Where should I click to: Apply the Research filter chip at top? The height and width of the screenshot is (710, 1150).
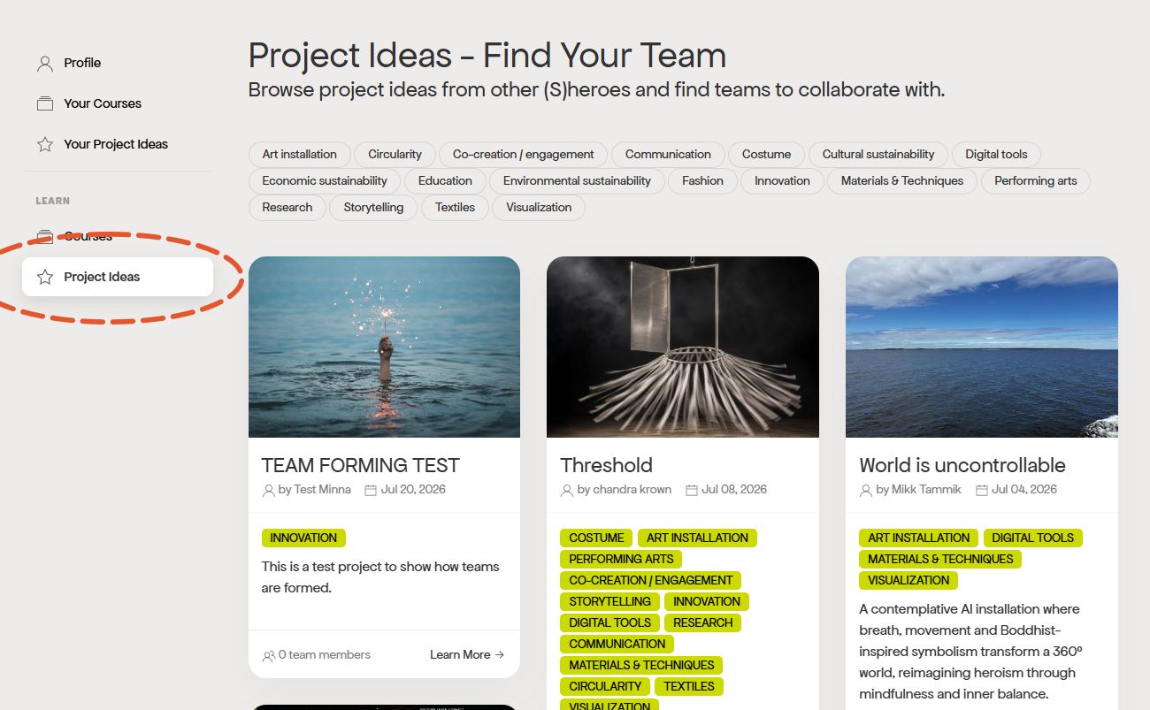[x=287, y=207]
